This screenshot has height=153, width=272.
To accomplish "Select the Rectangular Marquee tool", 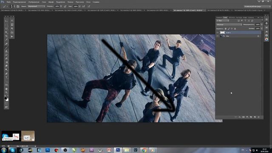I will click(x=6, y=25).
